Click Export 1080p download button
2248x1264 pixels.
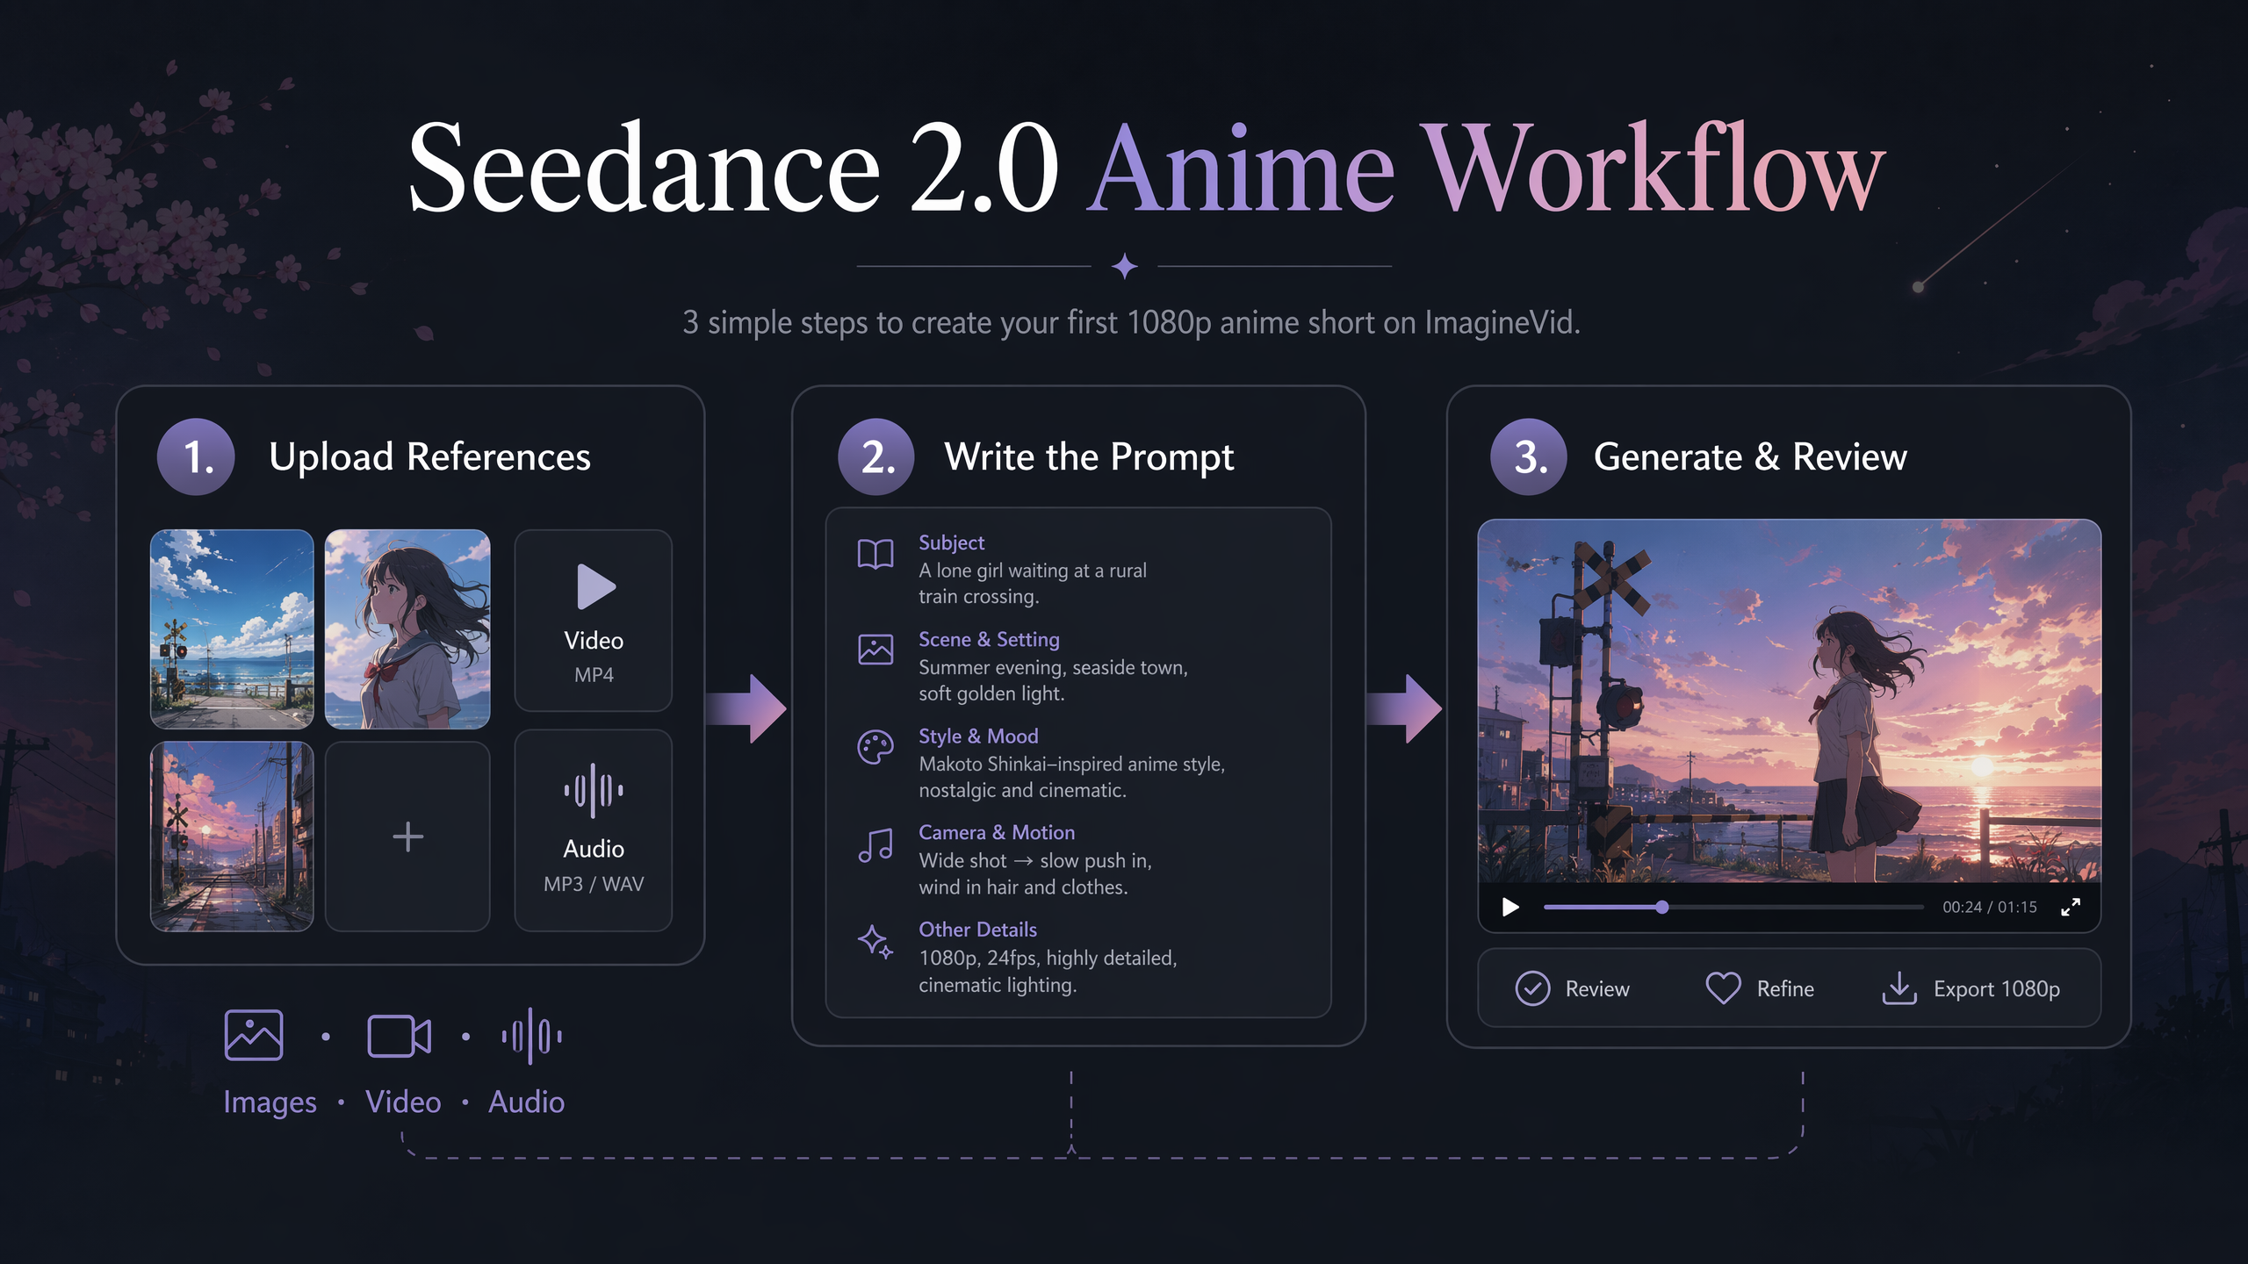point(1971,988)
